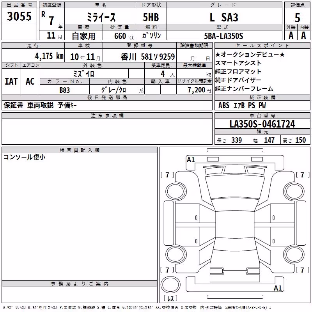Select inspector note コンソール傷小
The image size is (312, 312).
pos(24,157)
